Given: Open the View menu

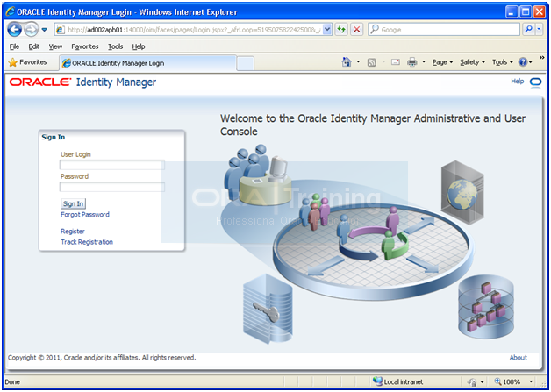Looking at the screenshot, I should click(55, 46).
